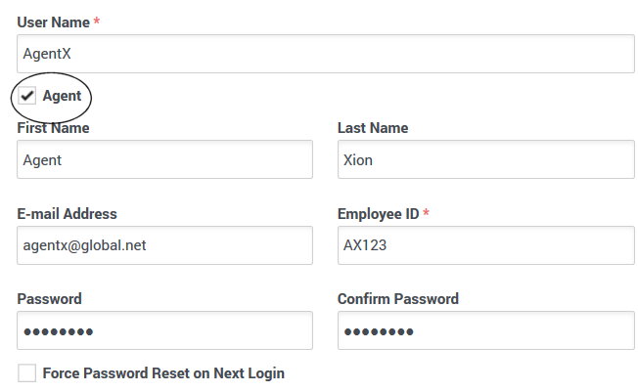Click the E-mail Address input field
The height and width of the screenshot is (392, 638).
[164, 245]
